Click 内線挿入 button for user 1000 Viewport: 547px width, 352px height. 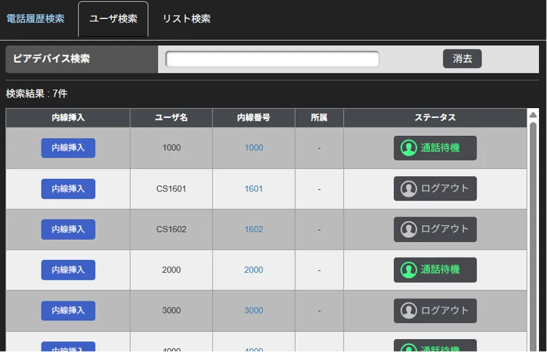click(68, 148)
